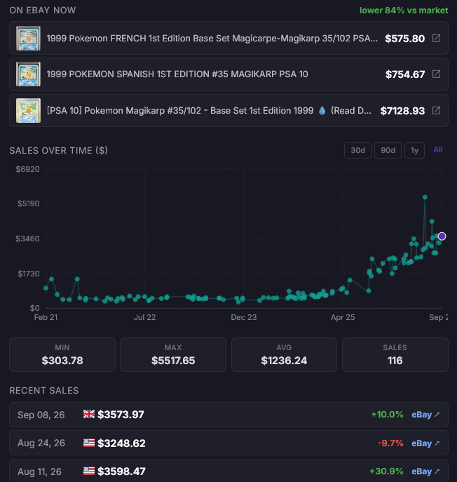Click the $1730 y-axis label
The width and height of the screenshot is (457, 482).
(x=29, y=274)
